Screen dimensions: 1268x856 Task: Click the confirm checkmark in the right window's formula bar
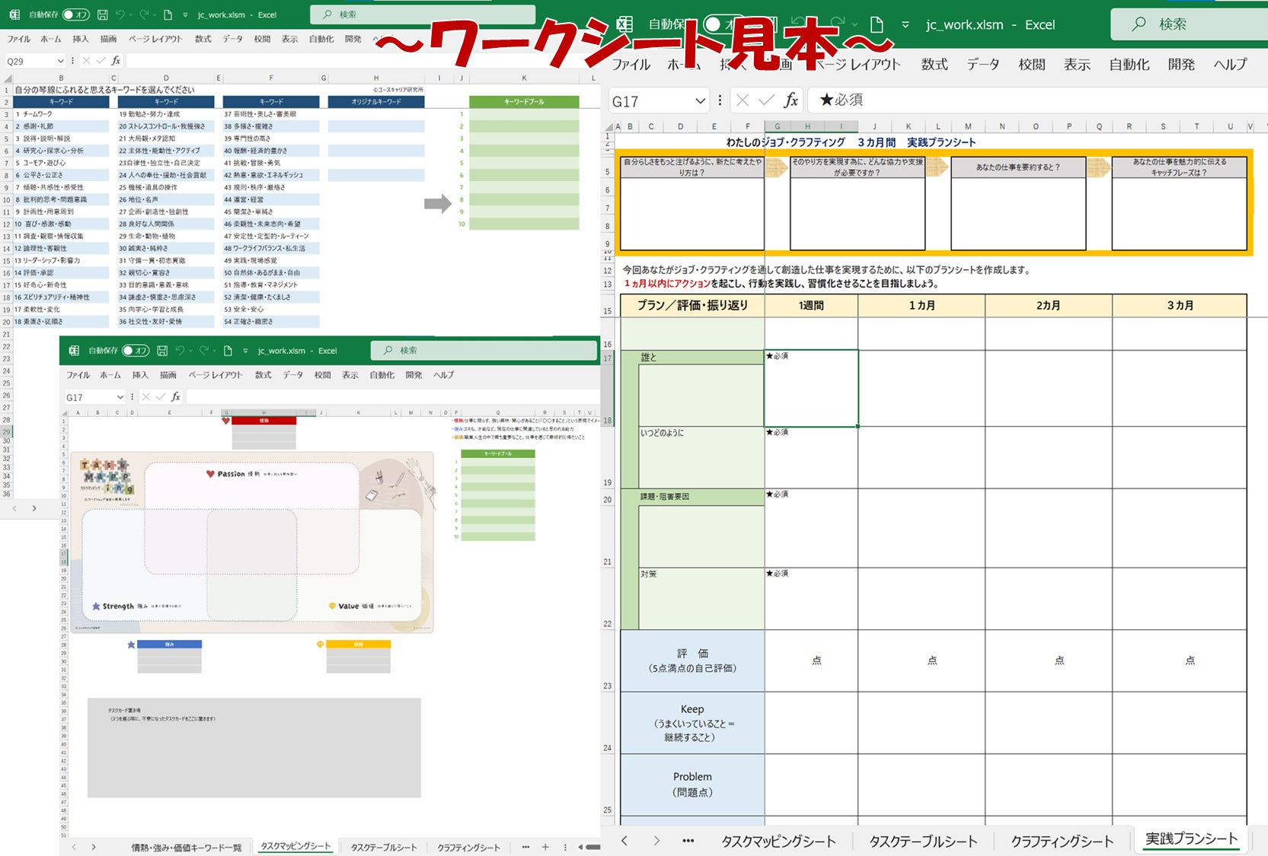(767, 100)
